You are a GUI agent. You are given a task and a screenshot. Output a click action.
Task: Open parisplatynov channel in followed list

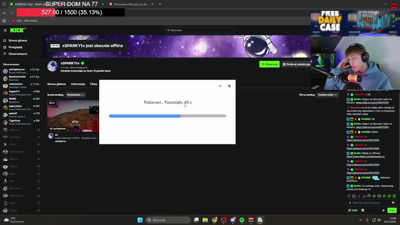click(x=21, y=71)
